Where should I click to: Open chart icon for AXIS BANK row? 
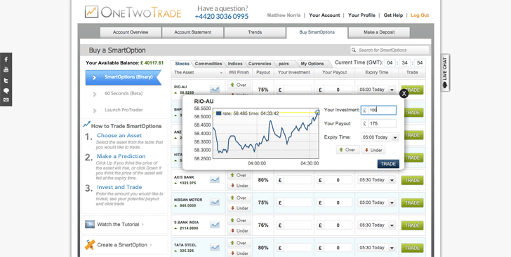[x=215, y=179]
